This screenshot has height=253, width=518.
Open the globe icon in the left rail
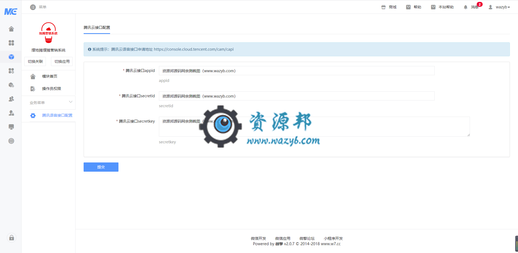coord(11,141)
